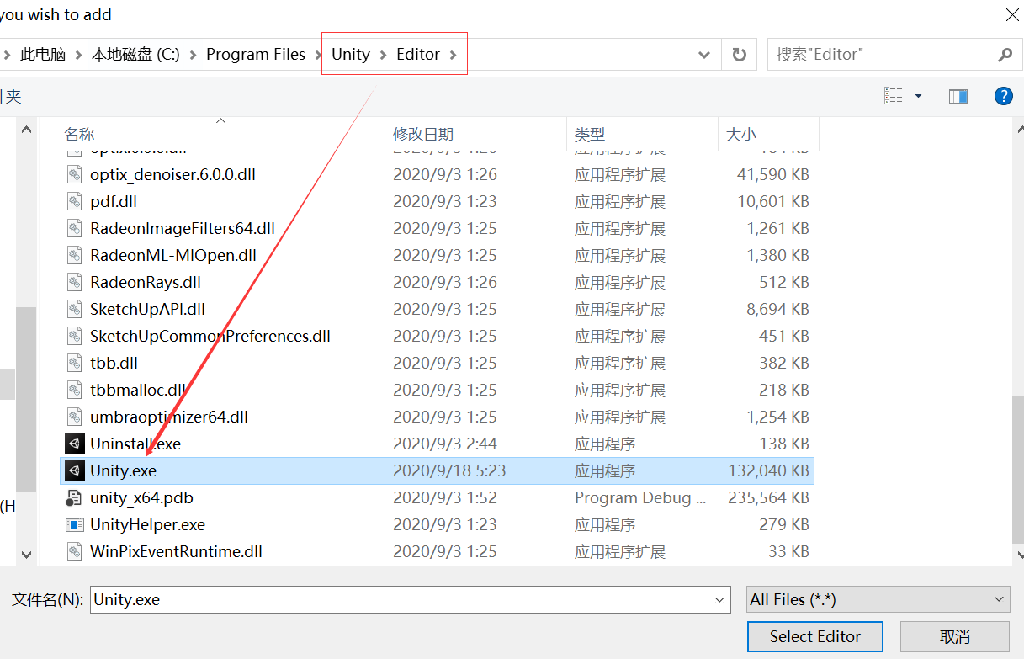Select the unity_x64.pdb file name
The image size is (1024, 659).
click(141, 497)
